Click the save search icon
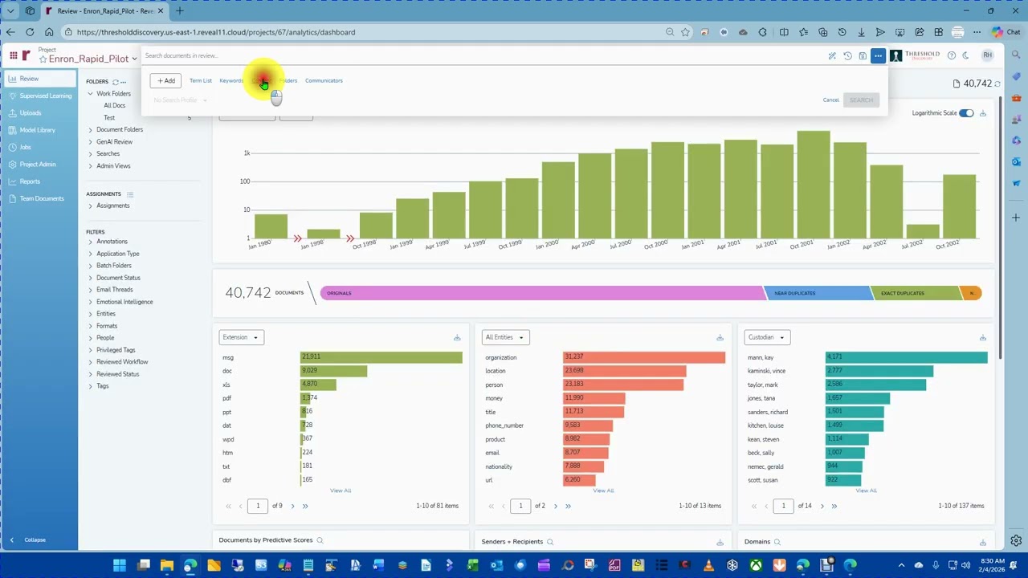The image size is (1028, 578). (863, 56)
